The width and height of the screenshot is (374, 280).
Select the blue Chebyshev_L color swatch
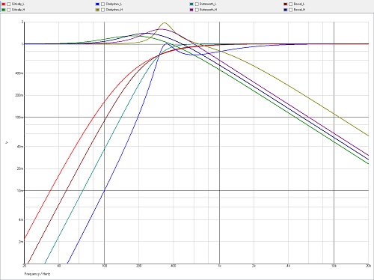click(x=97, y=4)
